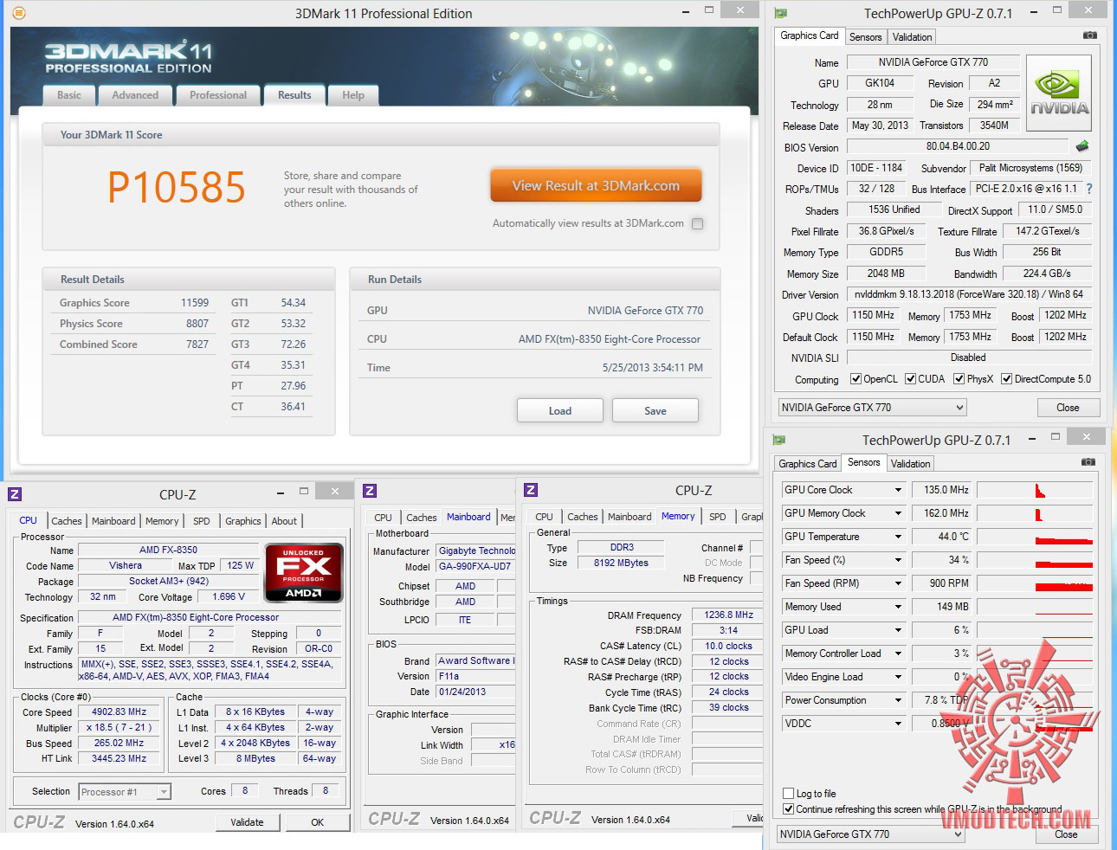1117x850 pixels.
Task: Click the Load button in Run Details
Action: tap(560, 410)
